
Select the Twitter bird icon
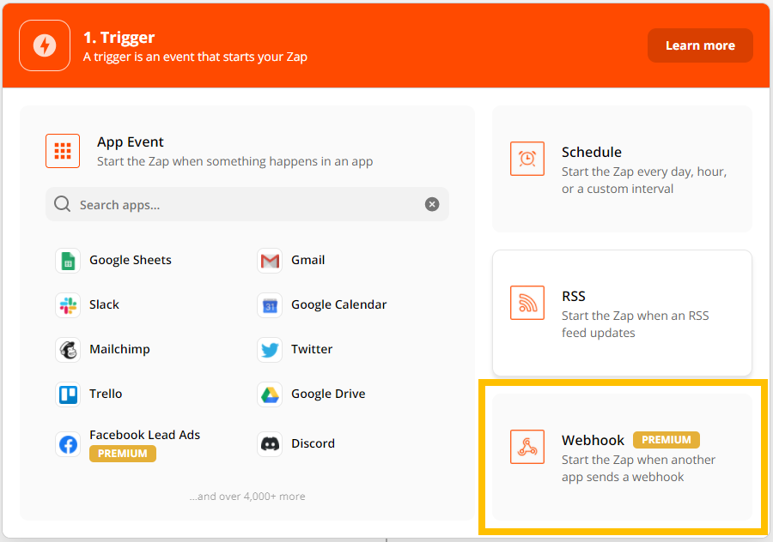coord(270,350)
